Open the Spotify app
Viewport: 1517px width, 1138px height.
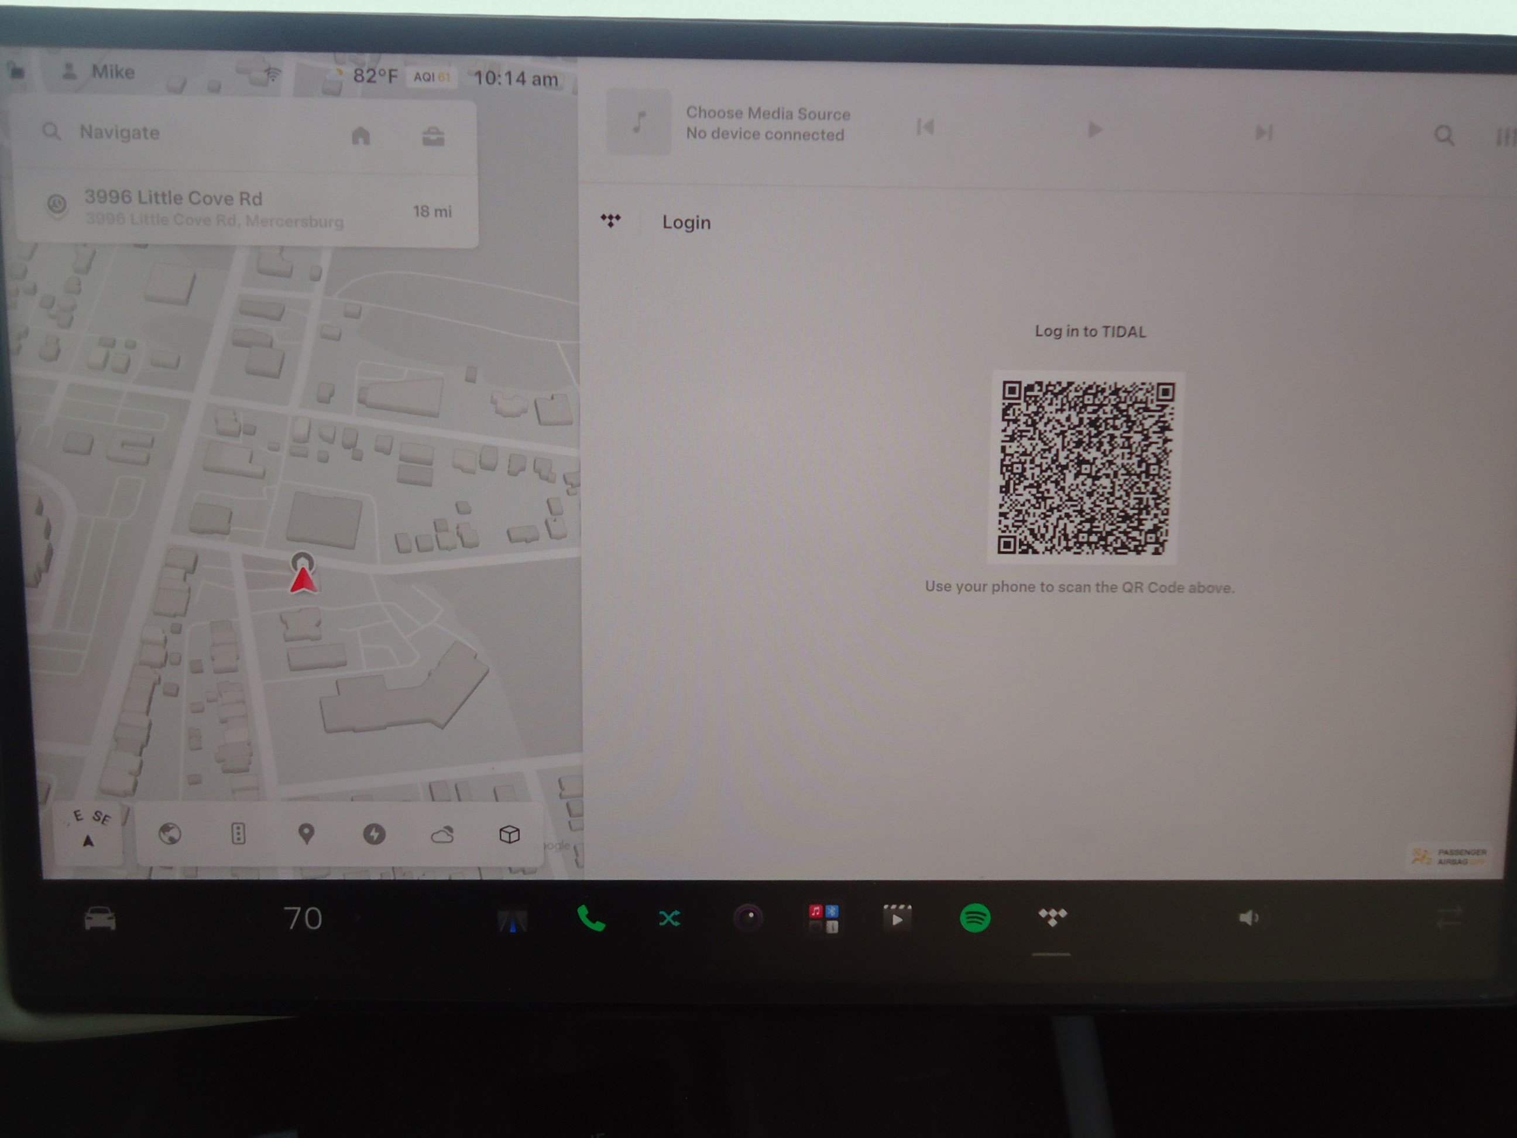(x=974, y=918)
